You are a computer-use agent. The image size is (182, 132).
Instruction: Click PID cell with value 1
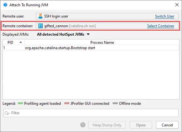[13, 48]
